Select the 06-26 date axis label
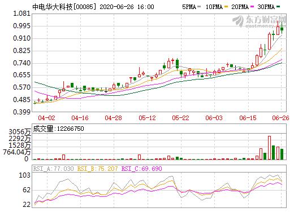The width and height of the screenshot is (294, 212). (280, 118)
